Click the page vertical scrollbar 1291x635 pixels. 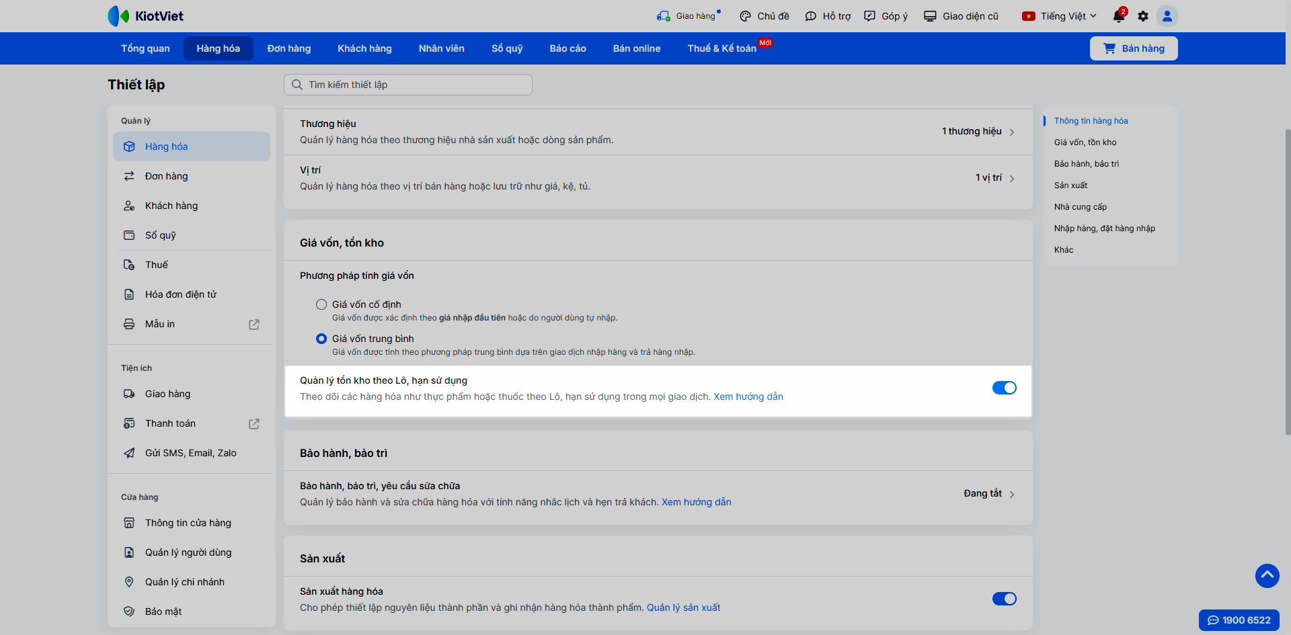(x=1288, y=282)
